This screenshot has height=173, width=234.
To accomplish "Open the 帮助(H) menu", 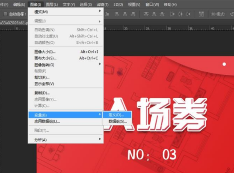I will pyautogui.click(x=170, y=5).
